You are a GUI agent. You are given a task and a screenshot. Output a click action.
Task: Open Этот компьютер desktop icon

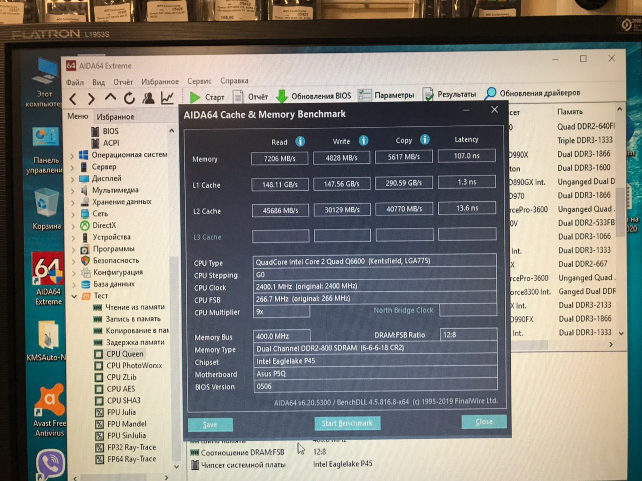pyautogui.click(x=44, y=83)
